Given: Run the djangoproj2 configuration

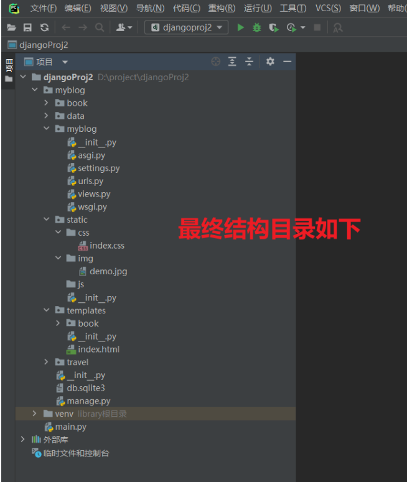Looking at the screenshot, I should [241, 27].
